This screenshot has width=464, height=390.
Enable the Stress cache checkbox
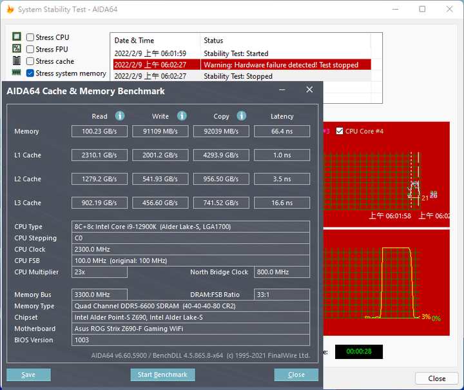30,61
